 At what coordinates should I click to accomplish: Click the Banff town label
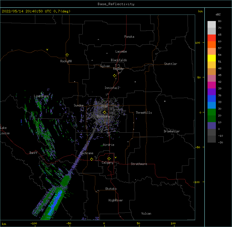[33, 153]
